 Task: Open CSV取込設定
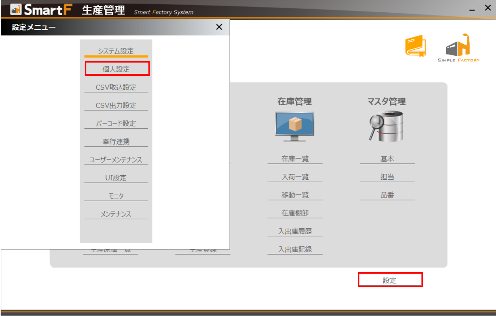pos(116,87)
